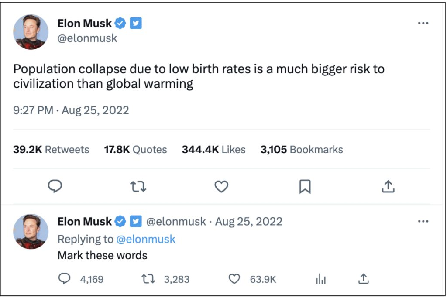
Task: Click the tweet timestamp '9:27 PM · Aug 25, 2022'
Action: tap(71, 110)
